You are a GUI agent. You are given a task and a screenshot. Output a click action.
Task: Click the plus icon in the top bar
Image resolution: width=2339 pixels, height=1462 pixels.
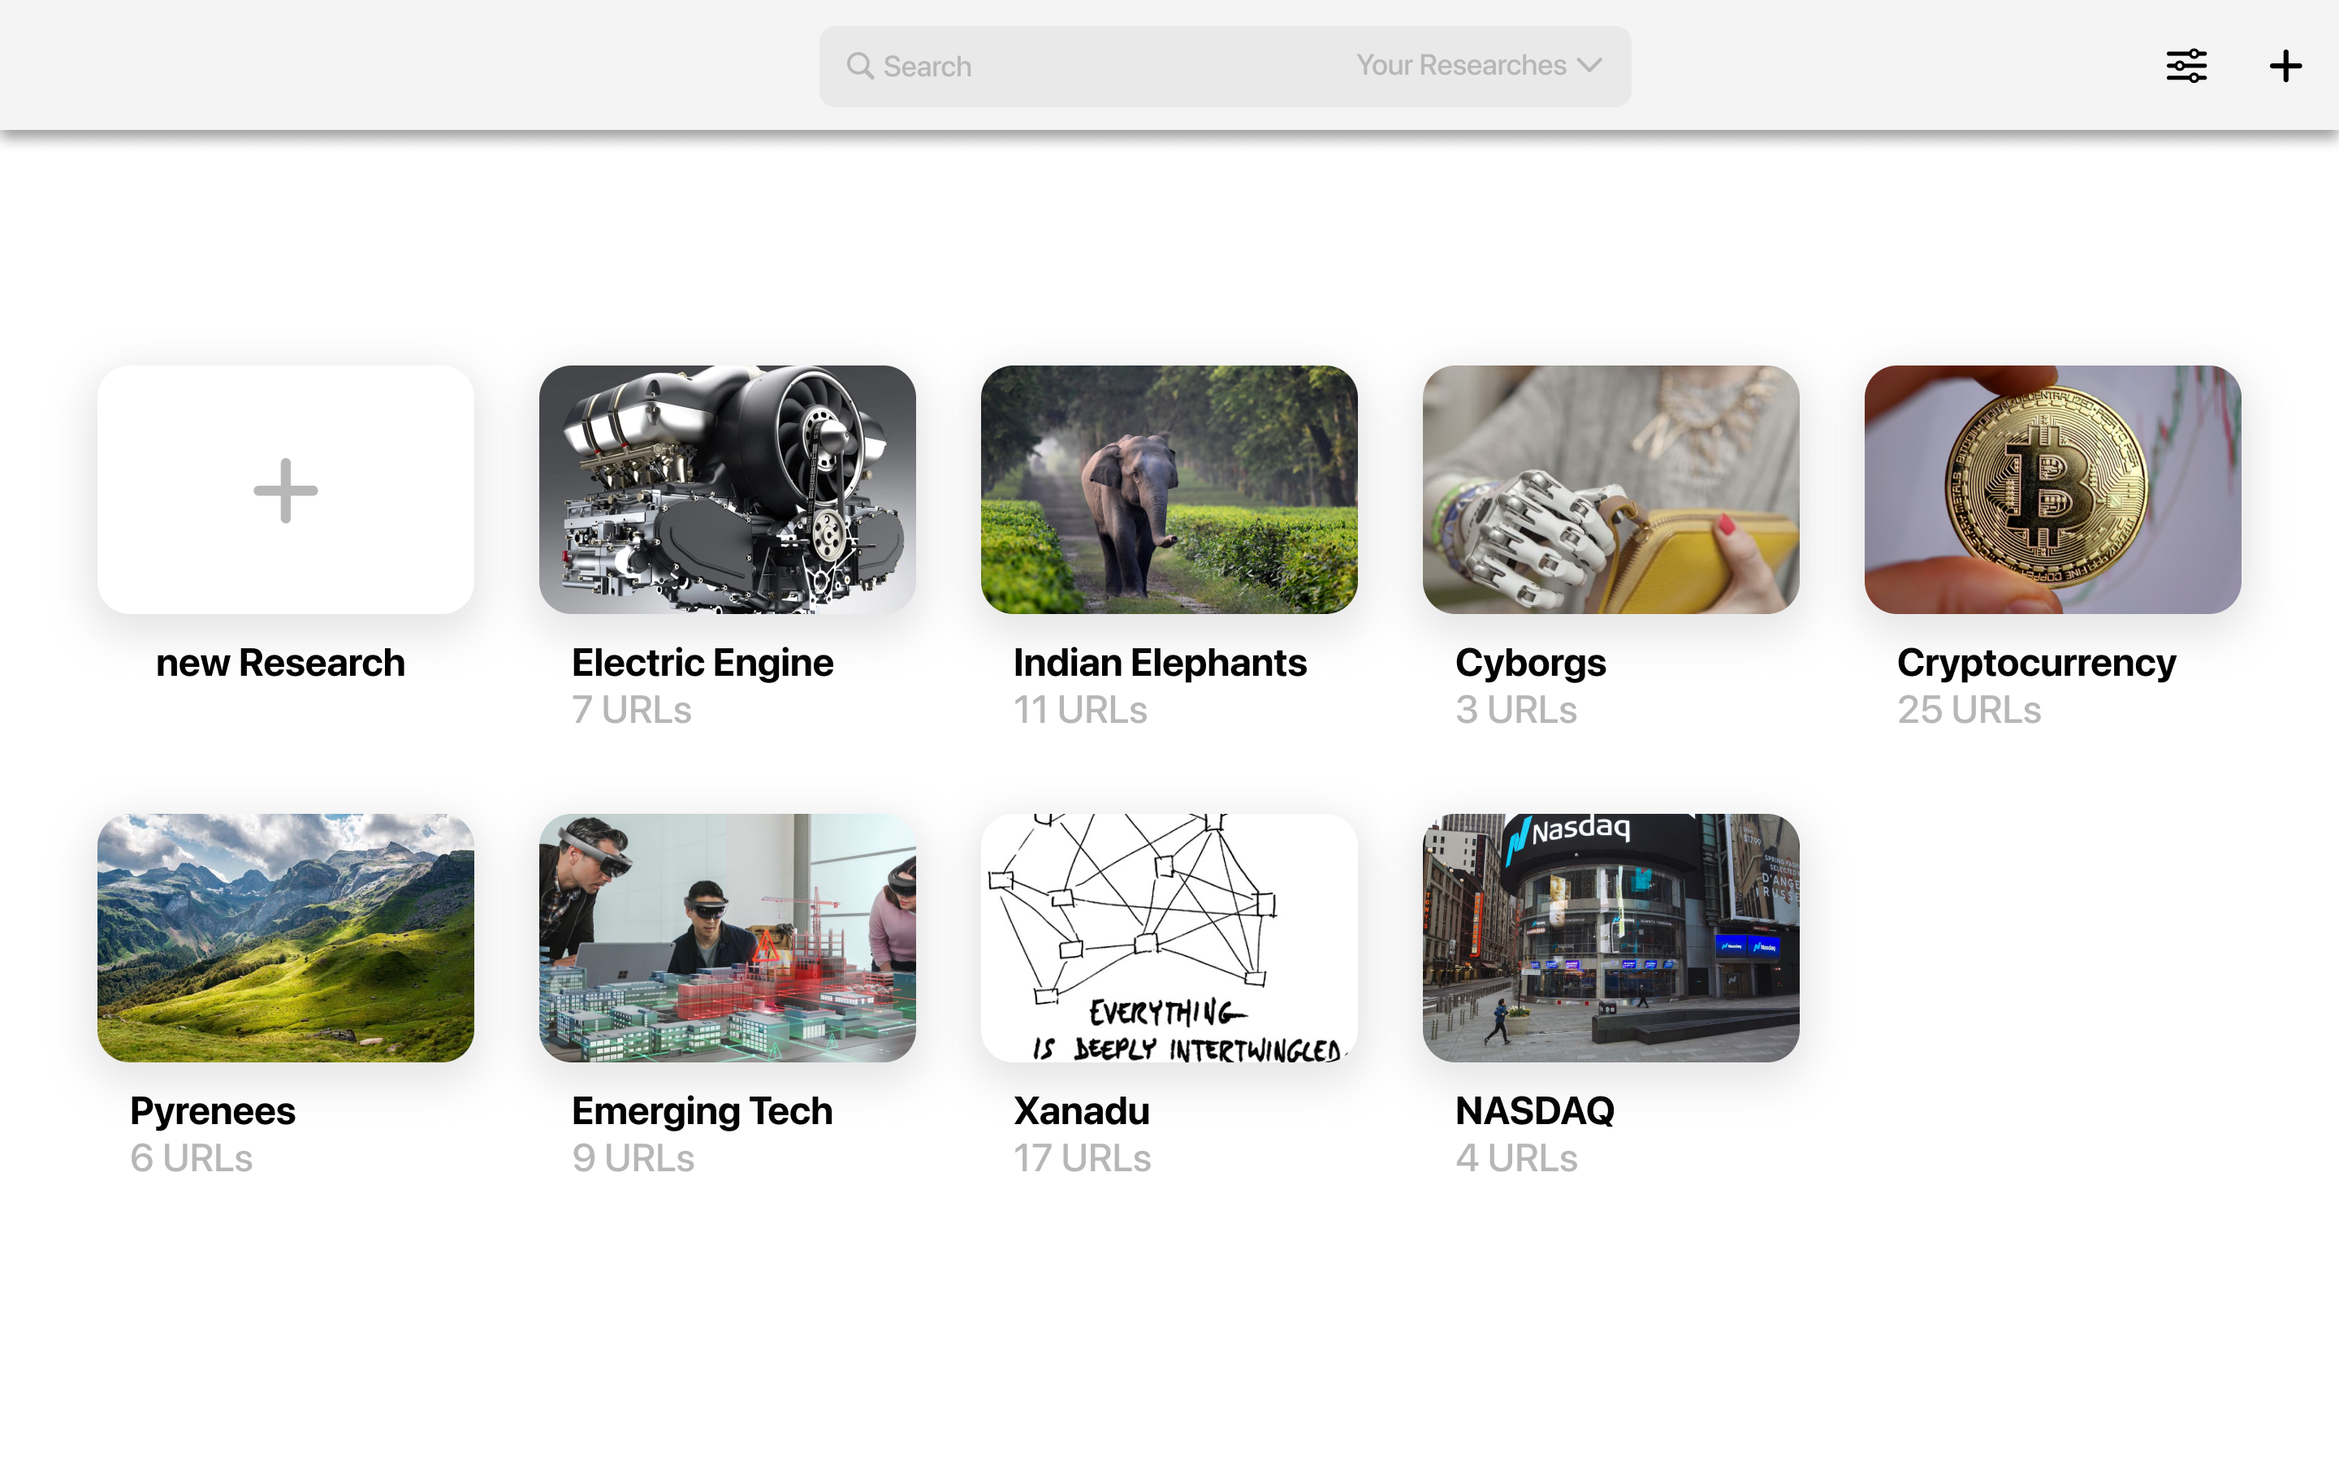[2285, 66]
